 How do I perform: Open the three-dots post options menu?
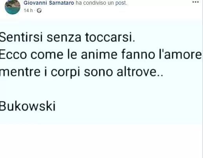[x=196, y=2]
